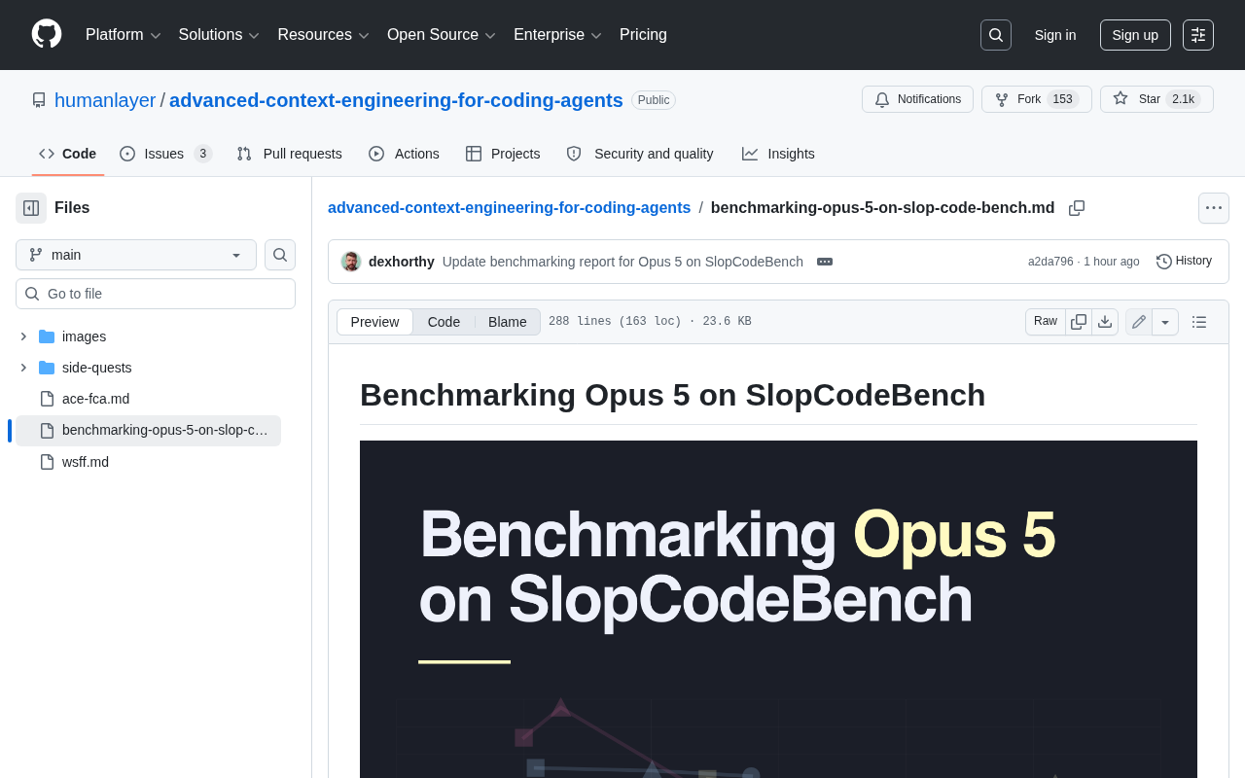Viewport: 1245px width, 778px height.
Task: Search files using magnifier beside branch
Action: point(280,255)
